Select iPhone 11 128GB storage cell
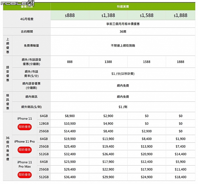 (44, 123)
